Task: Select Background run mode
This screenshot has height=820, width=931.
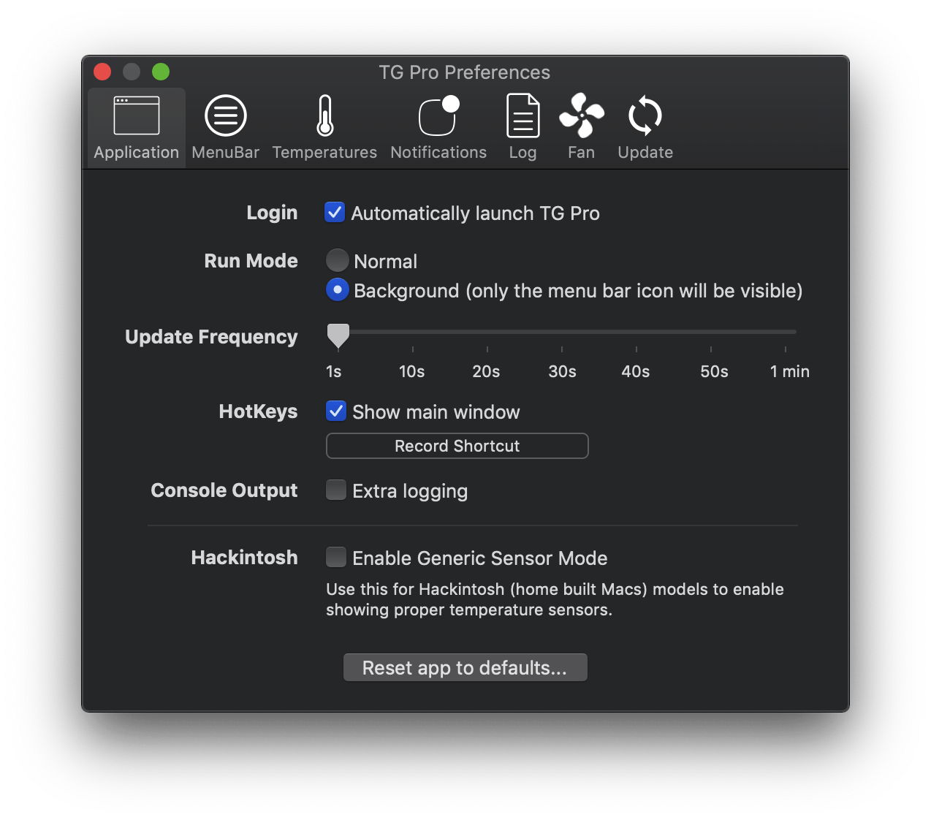Action: 337,289
